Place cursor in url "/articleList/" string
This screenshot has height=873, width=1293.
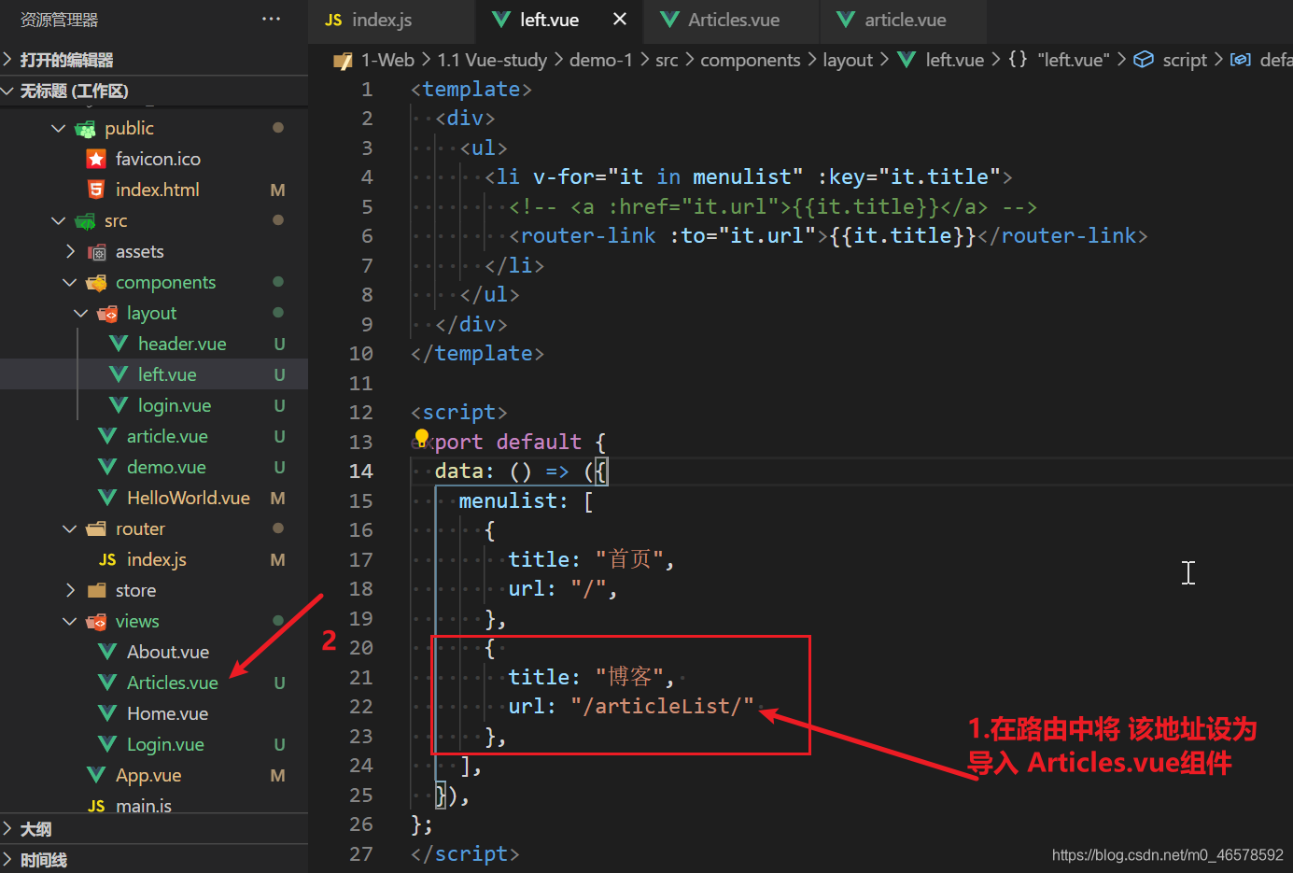coord(662,706)
